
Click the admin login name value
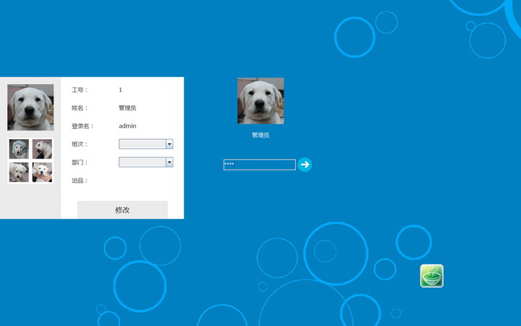tap(127, 126)
